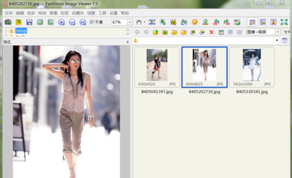Open settings with the checkmark window icon
Image resolution: width=292 pixels, height=178 pixels.
pos(237,22)
